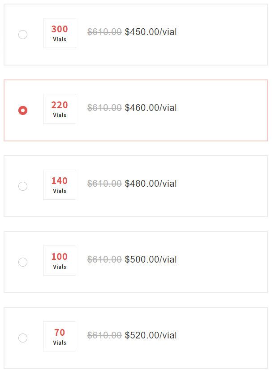
Task: Select the 100 Vials option
Action: (23, 262)
